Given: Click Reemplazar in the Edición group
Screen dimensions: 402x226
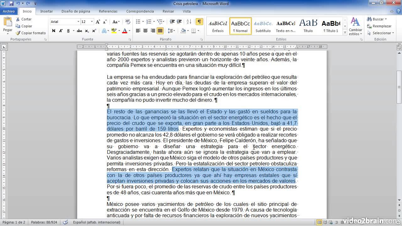Looking at the screenshot, I should [379, 26].
